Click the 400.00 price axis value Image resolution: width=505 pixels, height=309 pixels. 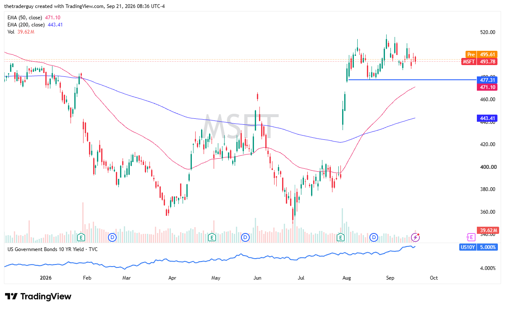[487, 167]
